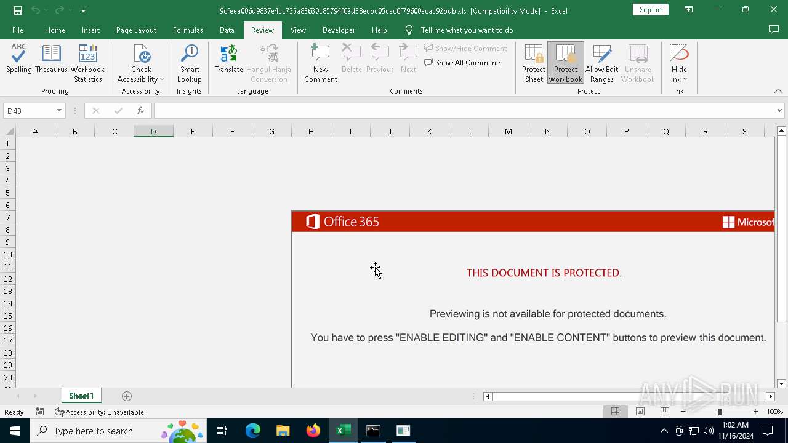Expand the formula bar
Screen dimensions: 788x443
(x=779, y=111)
